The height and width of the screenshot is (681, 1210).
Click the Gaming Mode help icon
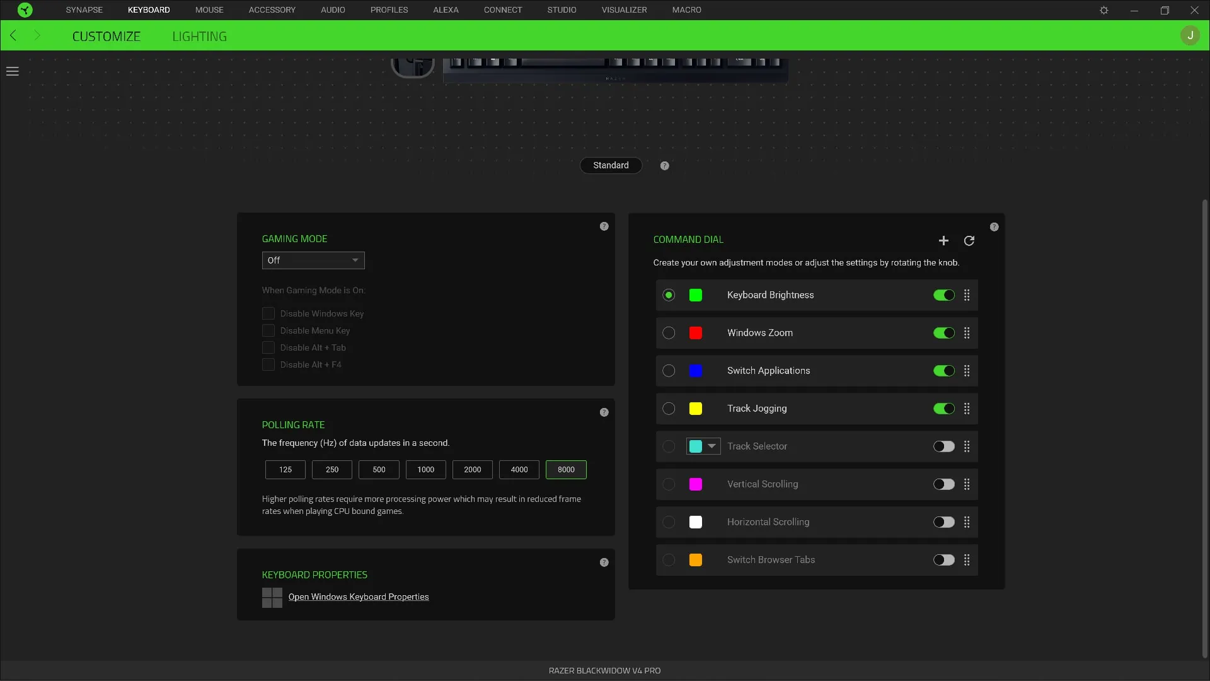tap(604, 226)
